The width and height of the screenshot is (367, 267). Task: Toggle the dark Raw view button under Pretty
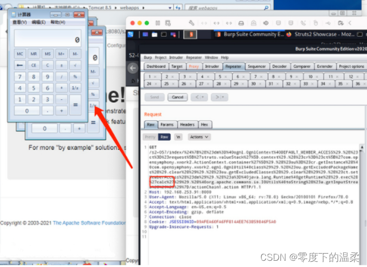164,137
